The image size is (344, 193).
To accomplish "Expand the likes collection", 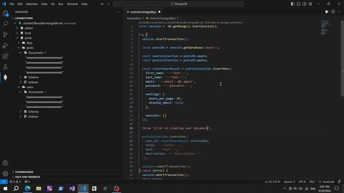I will click(x=30, y=43).
